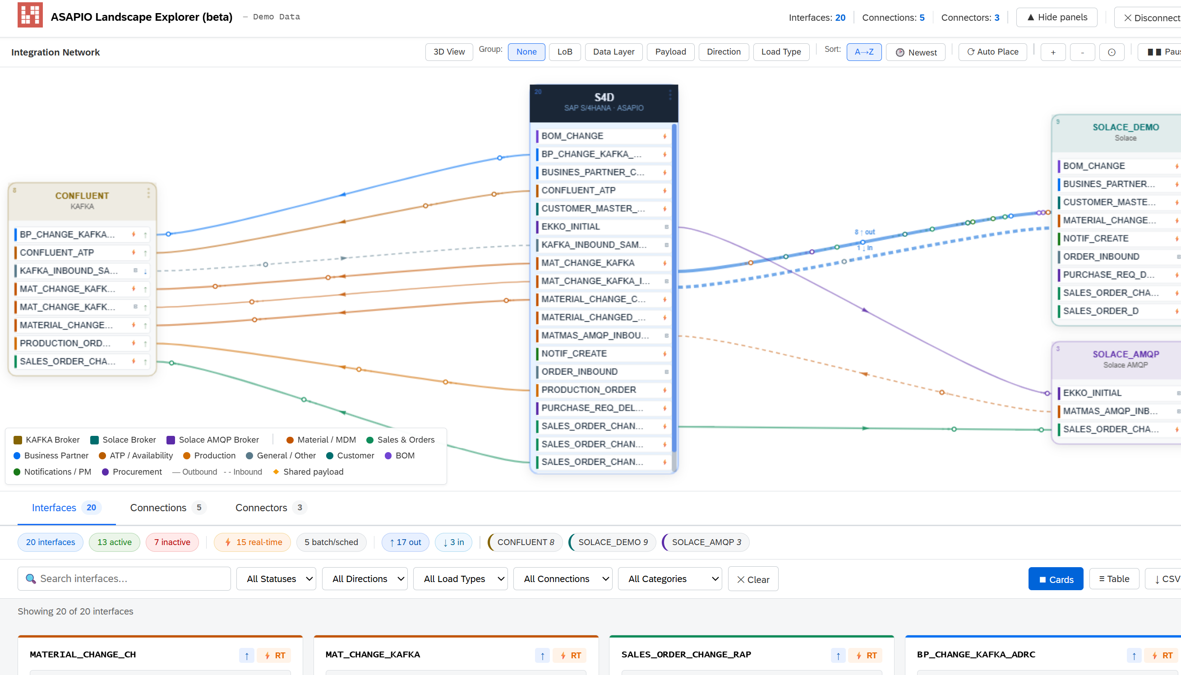
Task: Click down arrow on CONFLUENT KAFKA_INBOUND_SA row
Action: click(145, 271)
